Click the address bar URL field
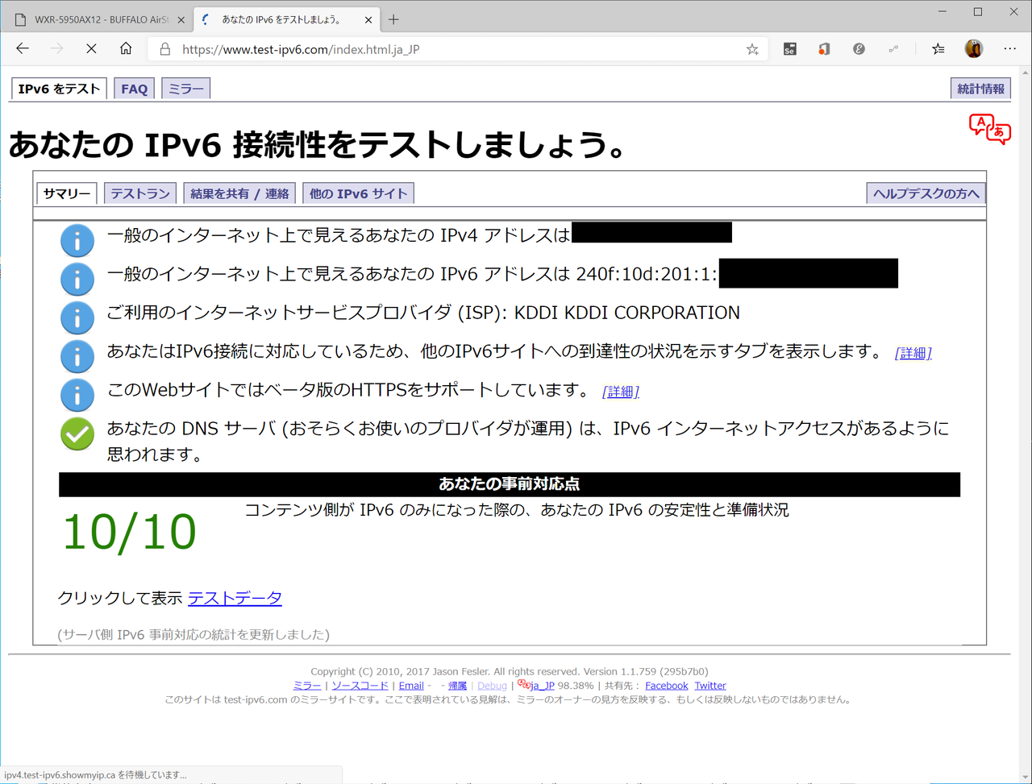 tap(456, 49)
